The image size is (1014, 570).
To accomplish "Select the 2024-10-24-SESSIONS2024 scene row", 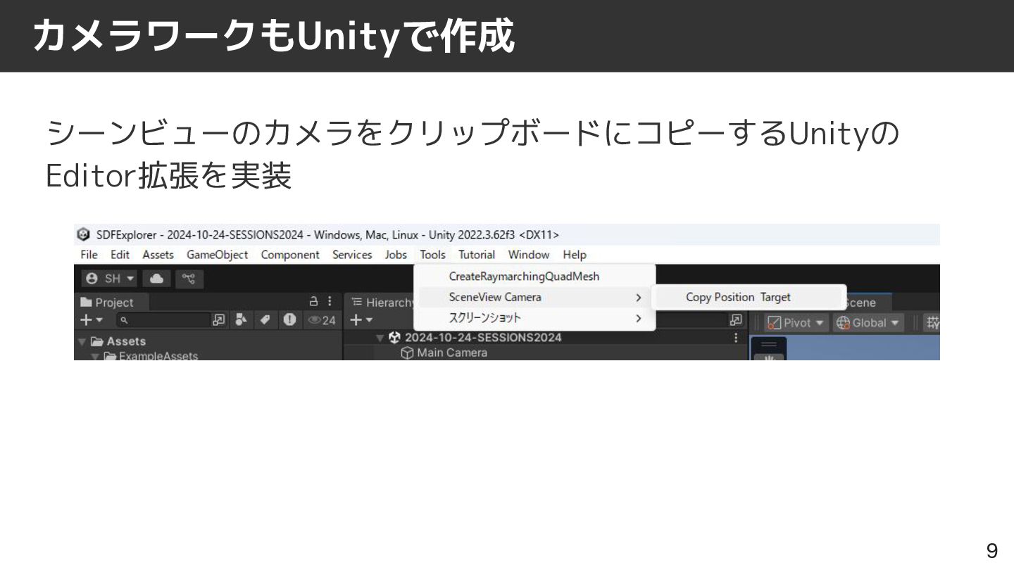I will [x=544, y=338].
